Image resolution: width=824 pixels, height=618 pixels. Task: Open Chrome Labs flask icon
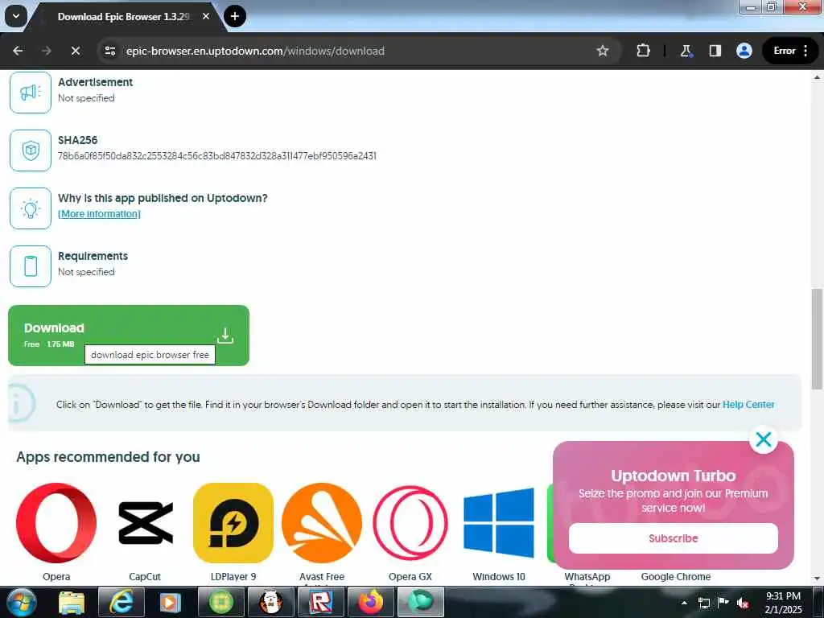click(x=686, y=51)
